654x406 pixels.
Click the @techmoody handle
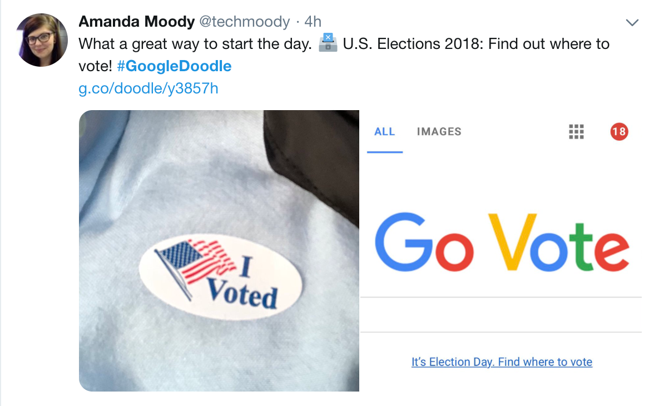pyautogui.click(x=245, y=22)
